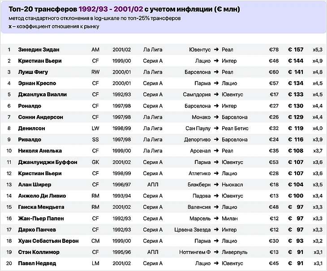Select the position SS in Ривалдо row
Image resolution: width=327 pixels, height=271 pixels.
95,140
